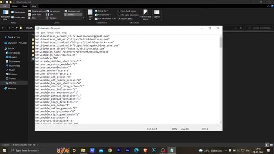Viewport: 274px width, 154px height.
Task: Click This PC in the address bar
Action: 29,28
